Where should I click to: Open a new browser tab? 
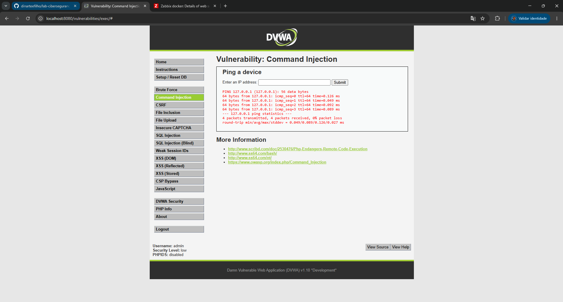point(225,6)
